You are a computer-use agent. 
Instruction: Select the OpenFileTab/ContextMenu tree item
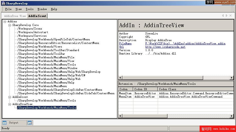click(54, 40)
